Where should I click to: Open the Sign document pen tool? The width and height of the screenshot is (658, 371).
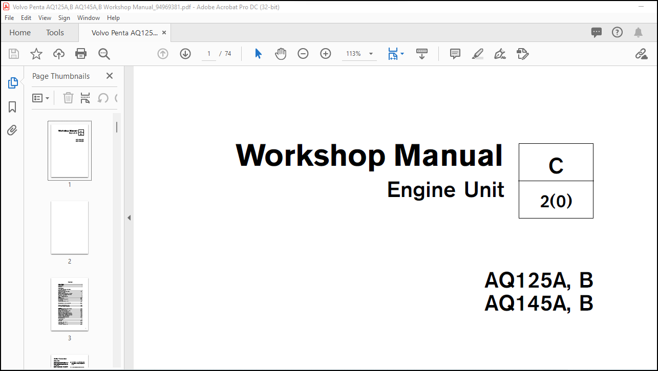click(x=500, y=54)
